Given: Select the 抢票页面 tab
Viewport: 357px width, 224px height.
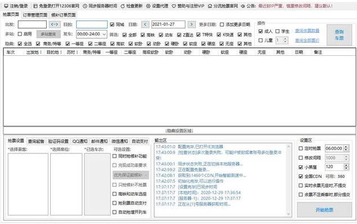Looking at the screenshot, I should point(11,14).
